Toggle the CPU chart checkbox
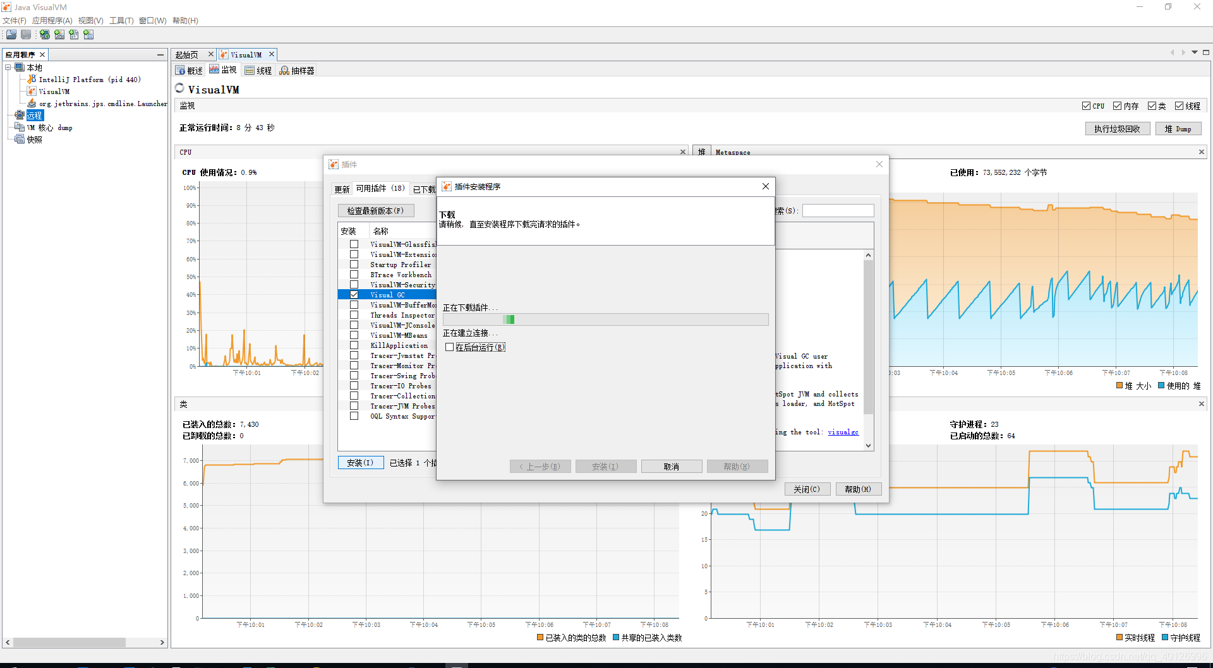1213x668 pixels. (1086, 106)
